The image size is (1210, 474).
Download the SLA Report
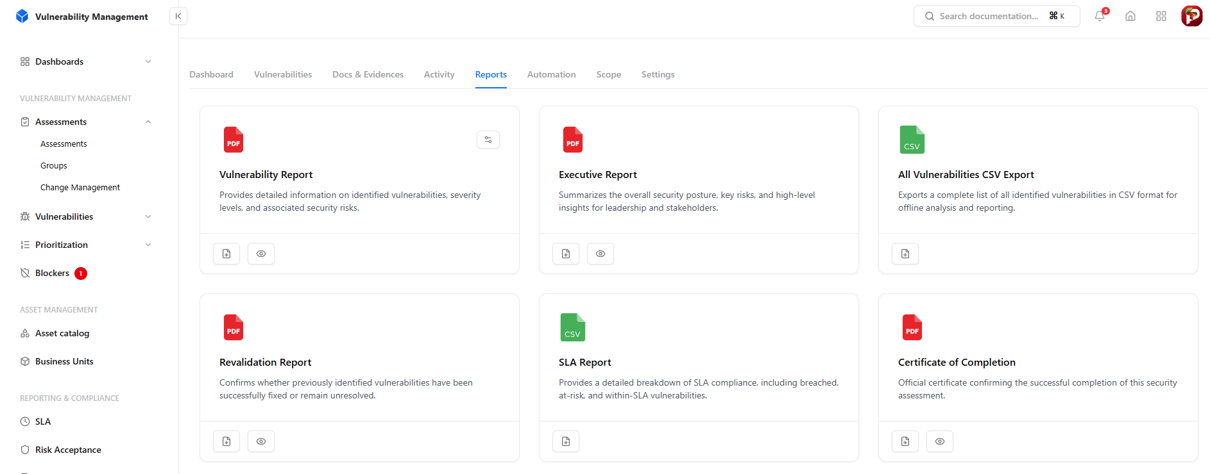(566, 441)
